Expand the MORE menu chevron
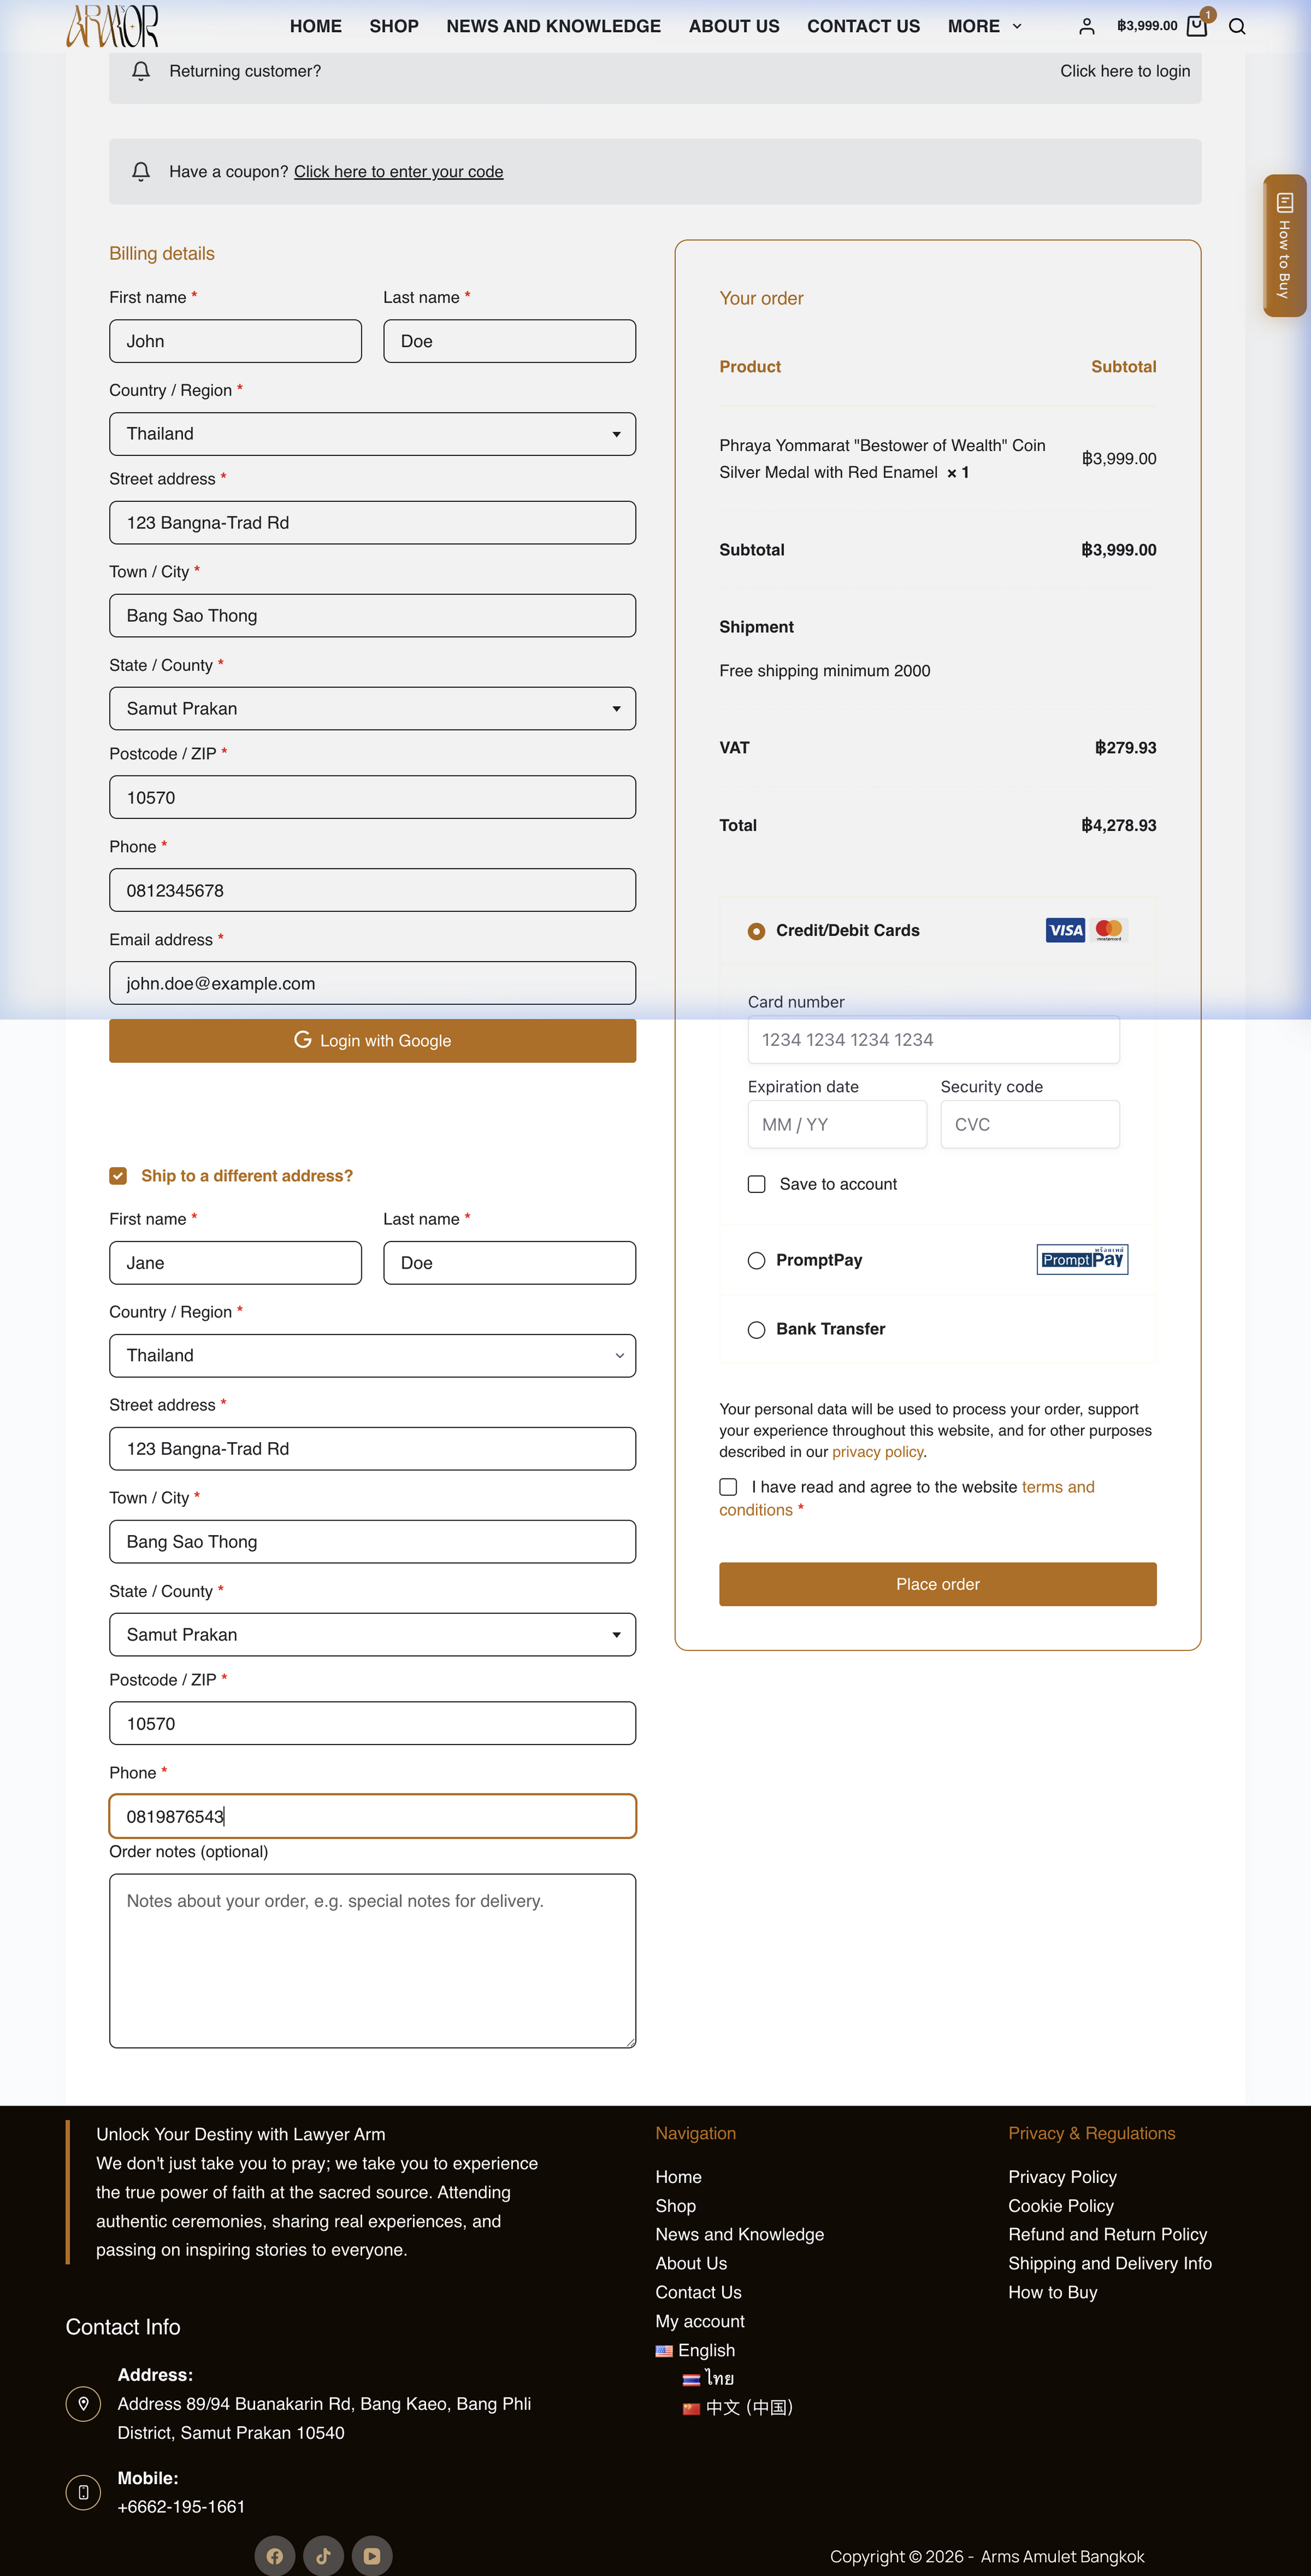This screenshot has width=1311, height=2576. point(1018,26)
